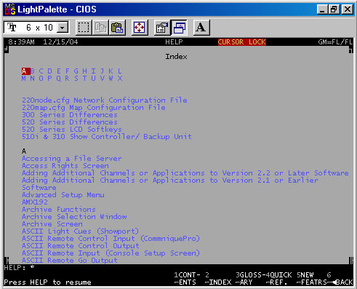This screenshot has height=289, width=357.
Task: Close the LightPalette - CIOS window
Action: (x=347, y=9)
